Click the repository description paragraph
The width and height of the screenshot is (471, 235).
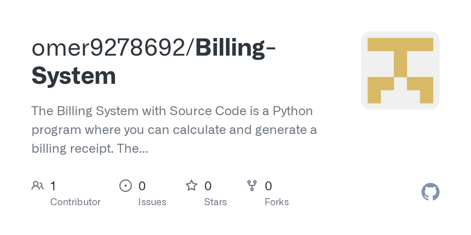tap(174, 130)
